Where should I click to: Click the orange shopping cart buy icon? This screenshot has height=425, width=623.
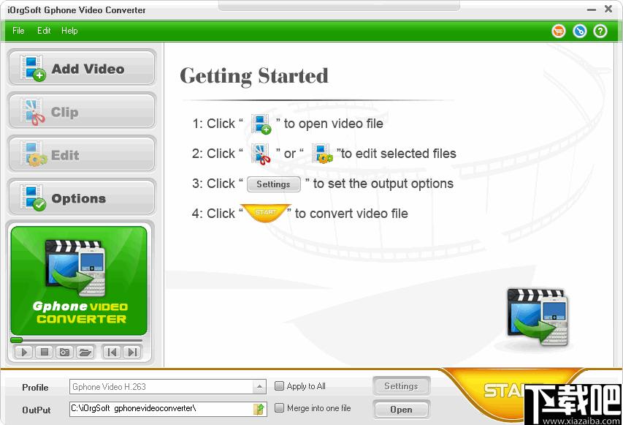[559, 31]
